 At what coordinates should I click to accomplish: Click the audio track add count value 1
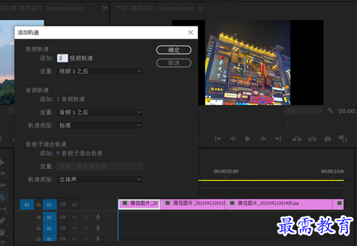(x=58, y=99)
